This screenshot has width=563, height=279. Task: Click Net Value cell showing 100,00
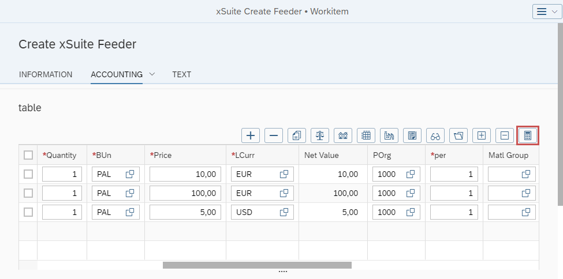[333, 193]
